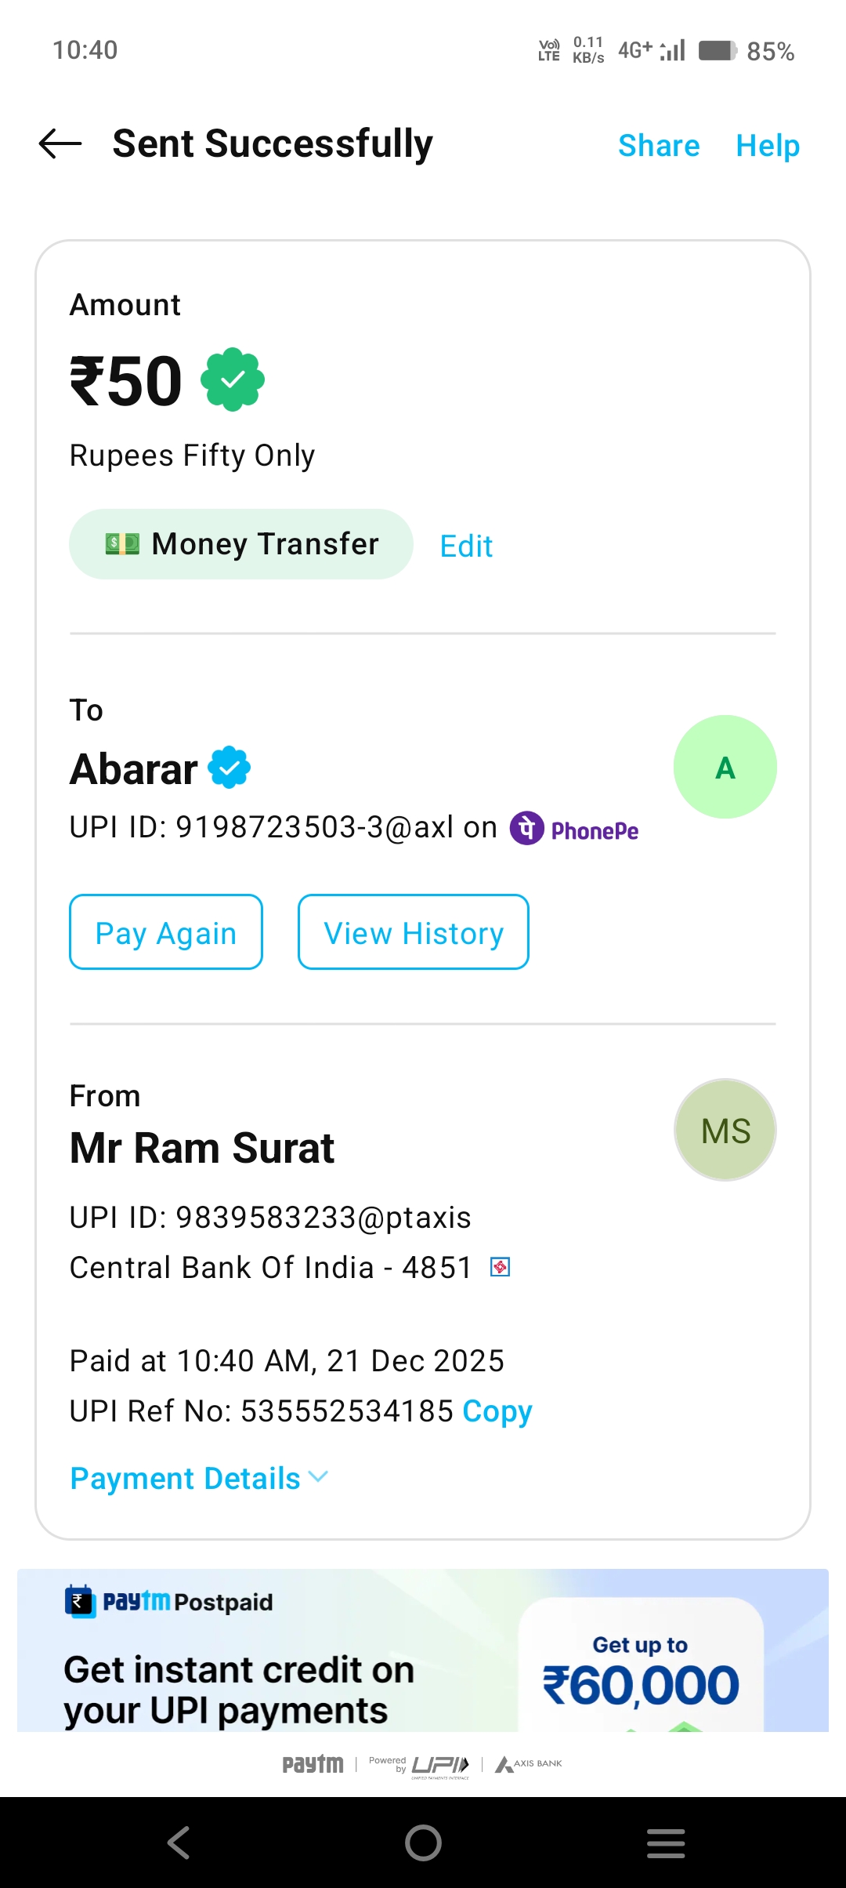The width and height of the screenshot is (846, 1888).
Task: Expand the Payment Details section
Action: coord(186,1479)
